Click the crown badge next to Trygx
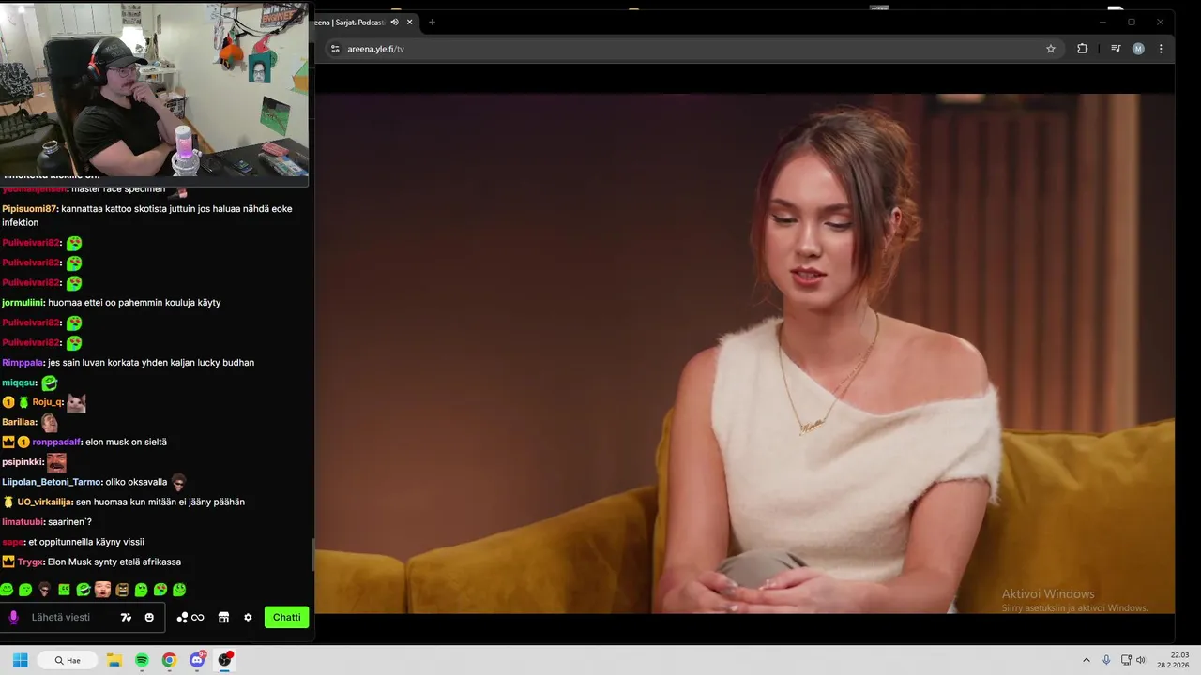Screen dimensions: 1201x675 click(x=8, y=562)
